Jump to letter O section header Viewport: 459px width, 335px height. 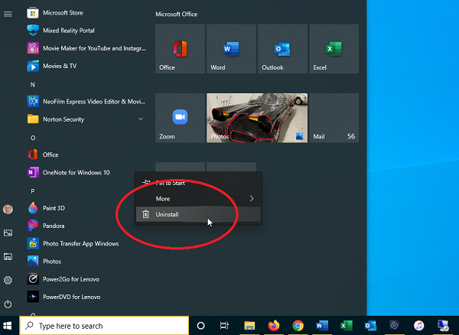(33, 138)
